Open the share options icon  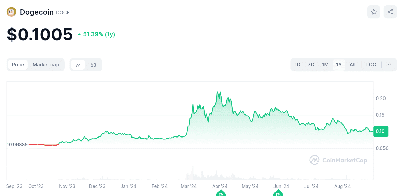click(x=390, y=12)
